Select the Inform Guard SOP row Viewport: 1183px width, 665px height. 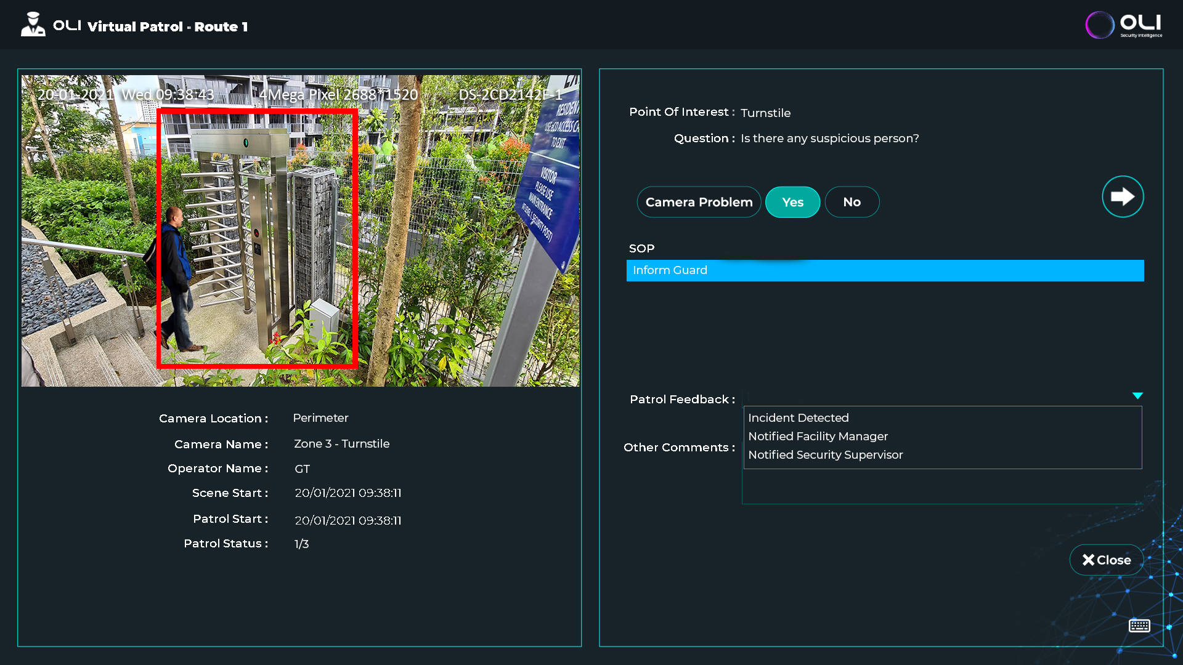pos(885,270)
